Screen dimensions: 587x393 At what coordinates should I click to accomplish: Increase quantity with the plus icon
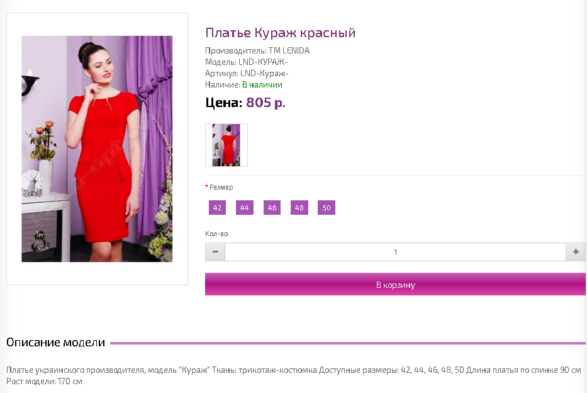(576, 252)
